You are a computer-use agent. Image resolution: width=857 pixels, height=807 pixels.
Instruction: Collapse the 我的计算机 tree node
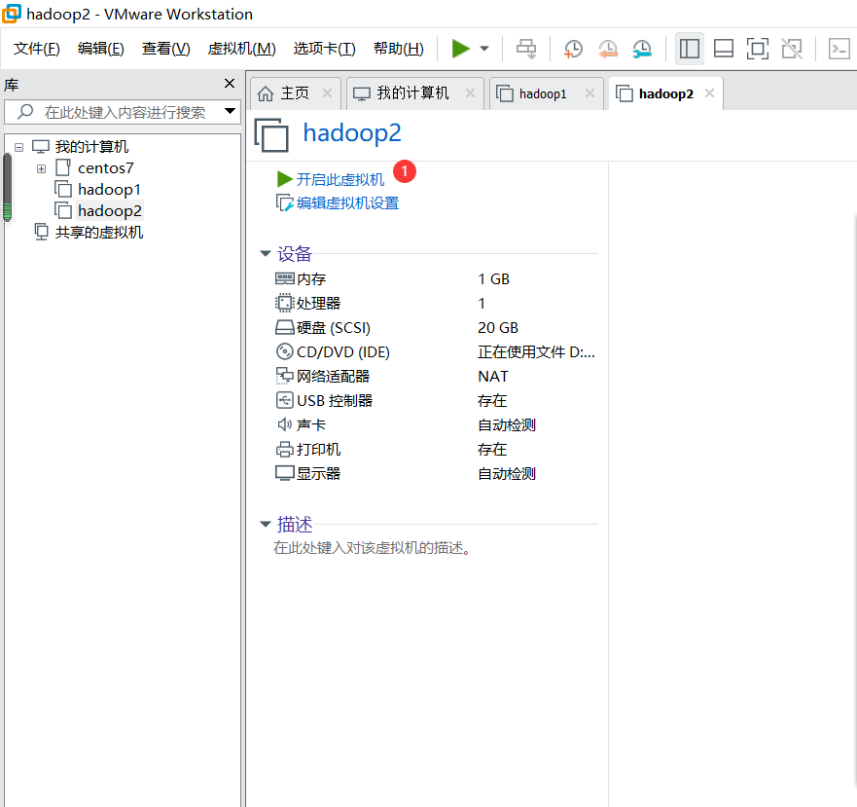[x=19, y=147]
